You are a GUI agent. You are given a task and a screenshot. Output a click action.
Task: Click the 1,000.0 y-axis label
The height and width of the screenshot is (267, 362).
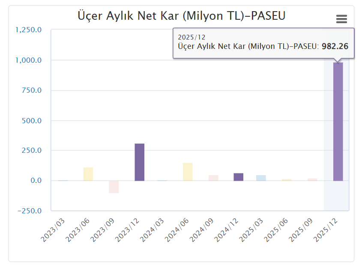tap(30, 60)
